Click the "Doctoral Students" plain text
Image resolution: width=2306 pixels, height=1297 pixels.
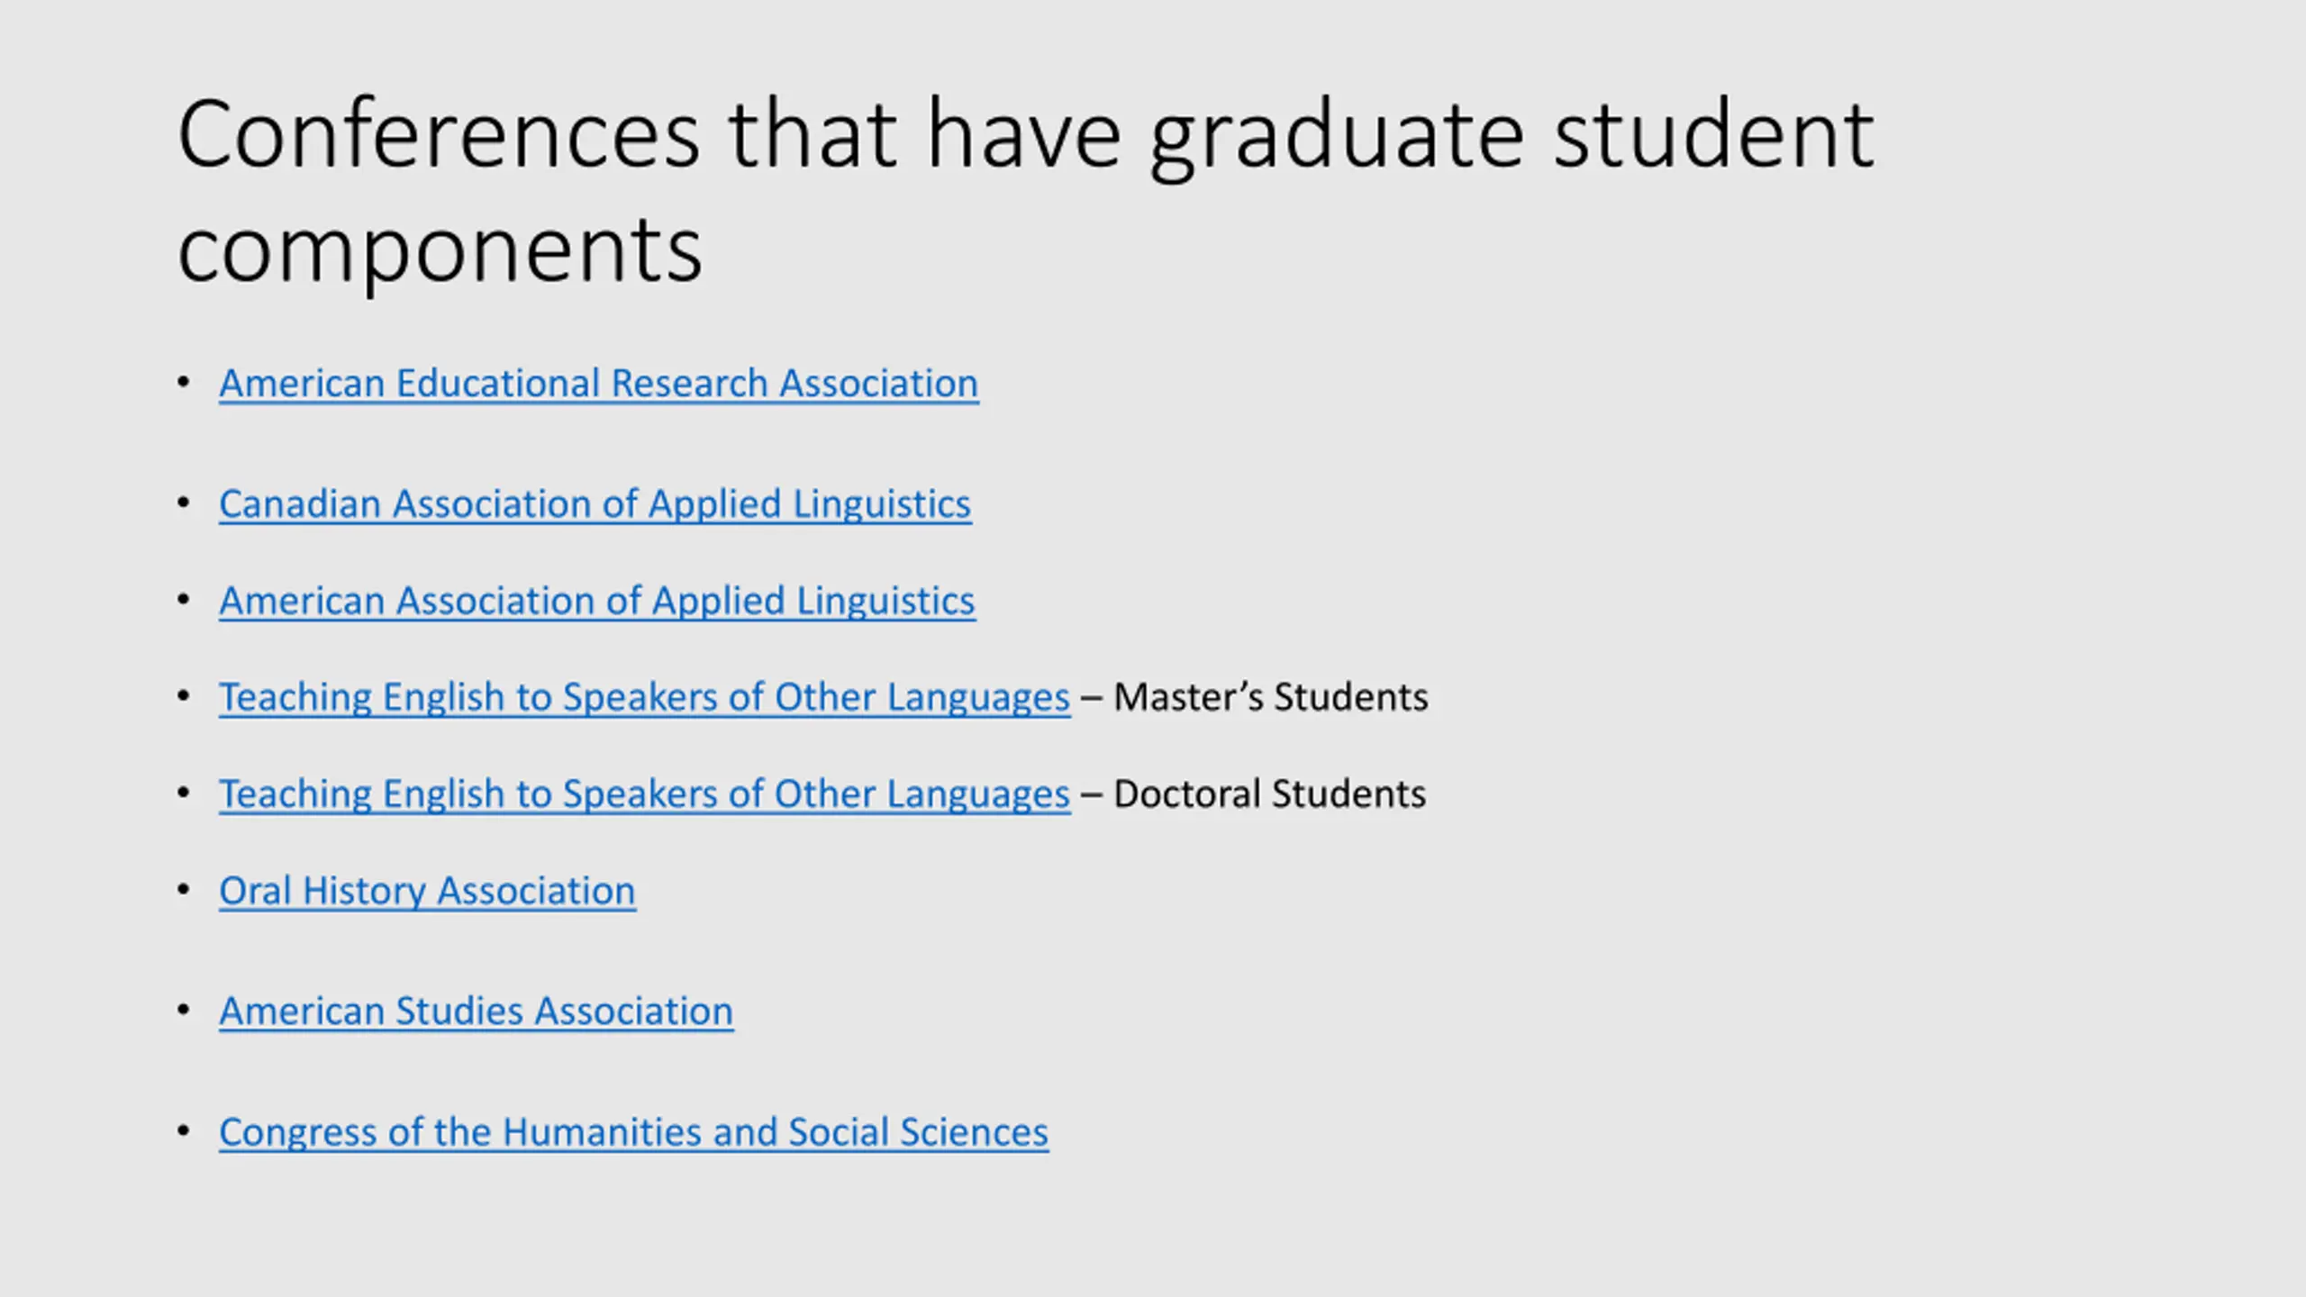(1270, 794)
